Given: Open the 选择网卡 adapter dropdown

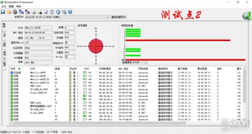Looking at the screenshot, I should click(x=108, y=17).
